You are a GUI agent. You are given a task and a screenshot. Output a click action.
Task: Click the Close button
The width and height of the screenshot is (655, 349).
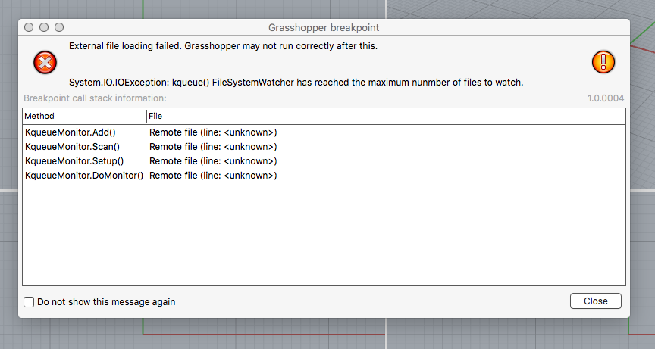click(596, 301)
